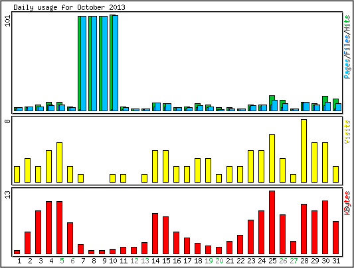Click the tallest red KBytes bar for day 25

272,222
